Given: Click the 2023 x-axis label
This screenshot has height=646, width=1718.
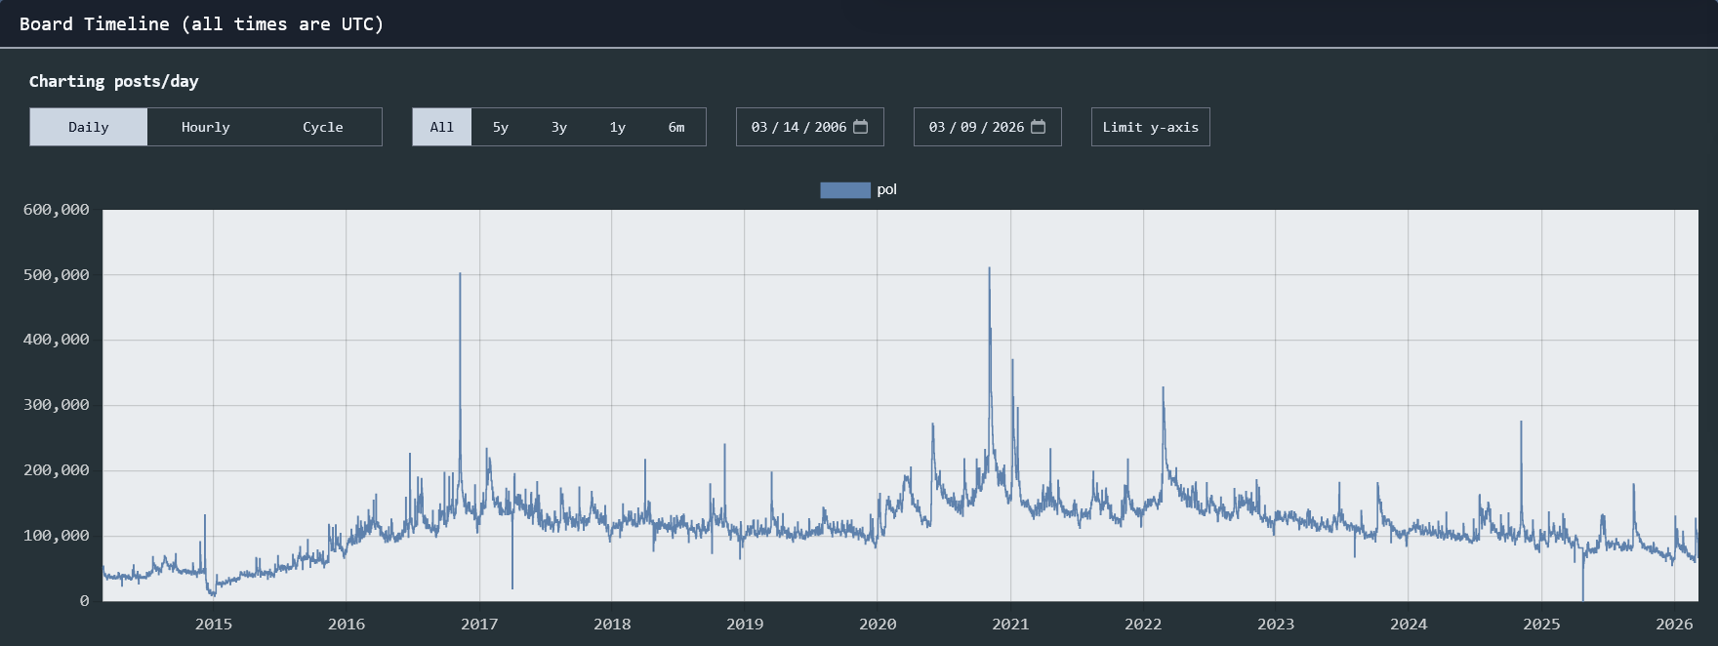Looking at the screenshot, I should tap(1276, 624).
